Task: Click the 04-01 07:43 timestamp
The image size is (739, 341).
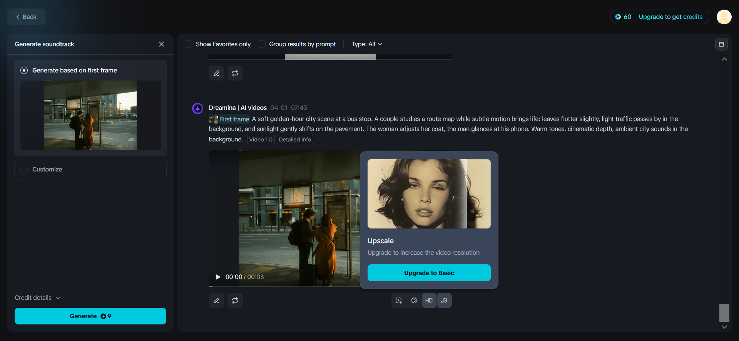Action: pos(289,108)
